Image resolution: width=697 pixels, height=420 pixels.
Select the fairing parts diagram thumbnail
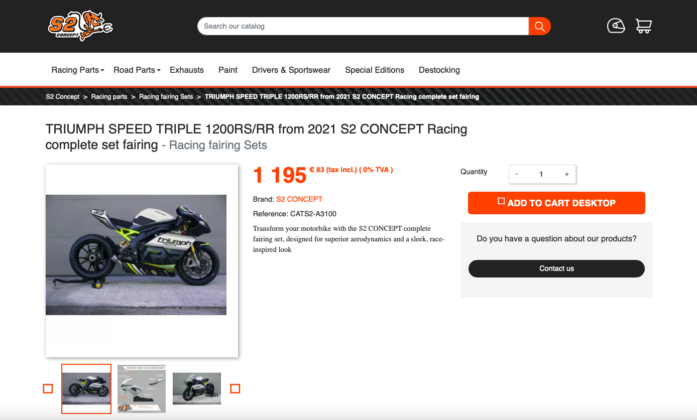[x=142, y=389]
